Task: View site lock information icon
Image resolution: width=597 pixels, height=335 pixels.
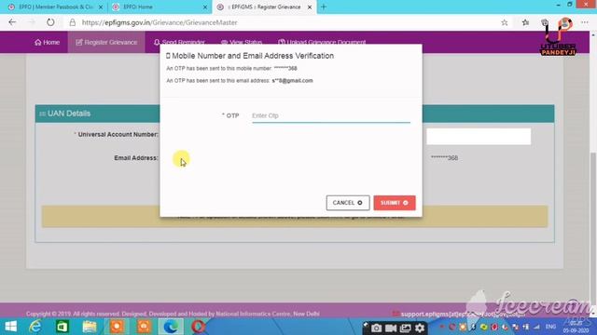Action: tap(72, 22)
